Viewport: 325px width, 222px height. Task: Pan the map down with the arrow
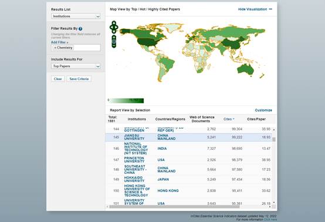click(114, 32)
